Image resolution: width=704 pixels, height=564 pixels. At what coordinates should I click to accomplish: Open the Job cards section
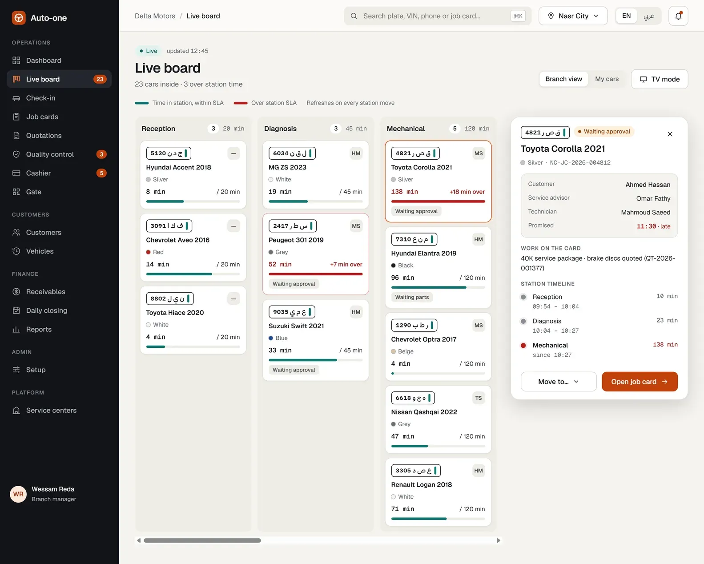(59, 117)
